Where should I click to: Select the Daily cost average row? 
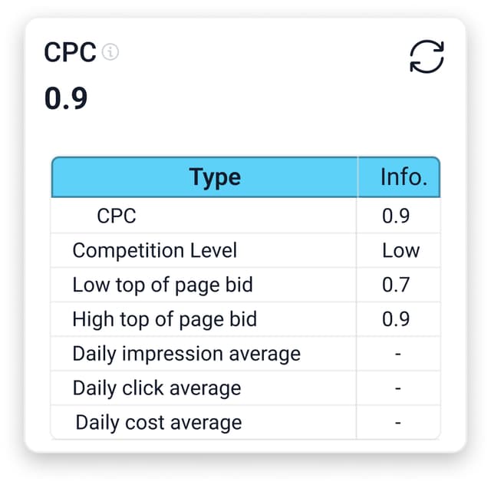click(x=159, y=422)
